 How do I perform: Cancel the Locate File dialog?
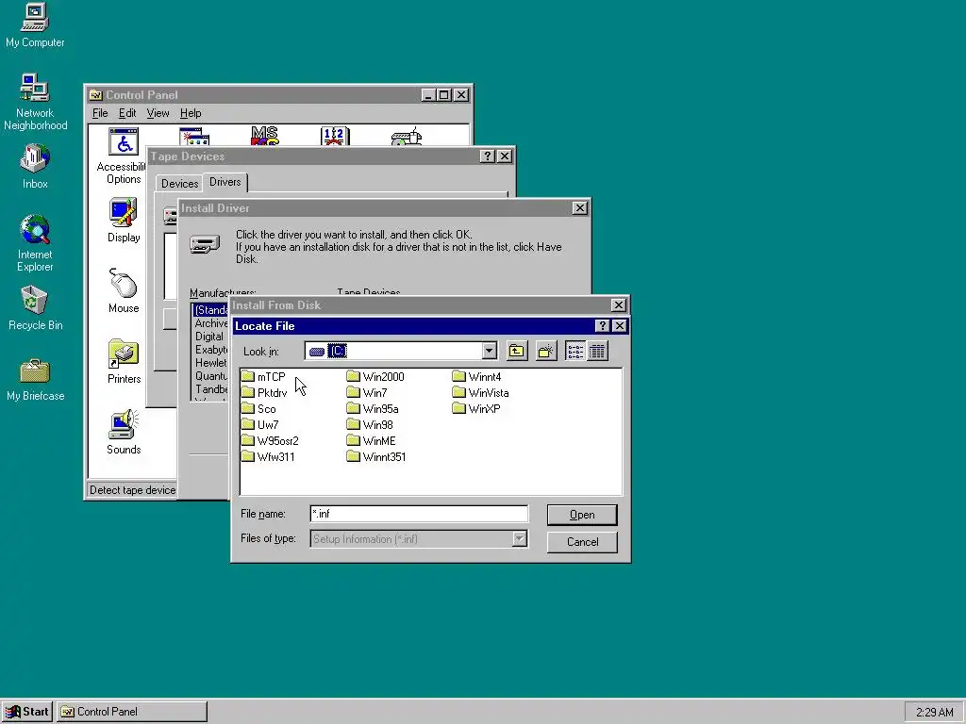582,542
